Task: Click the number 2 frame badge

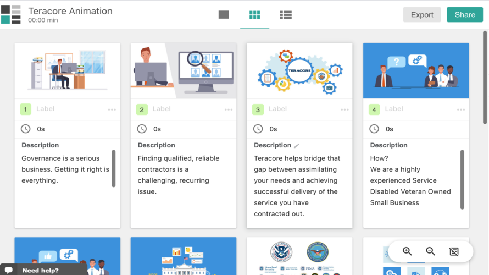Action: (x=142, y=109)
